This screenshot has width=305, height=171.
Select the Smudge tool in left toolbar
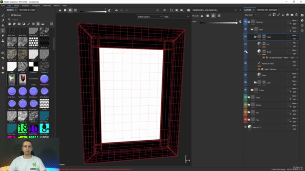coord(3,36)
